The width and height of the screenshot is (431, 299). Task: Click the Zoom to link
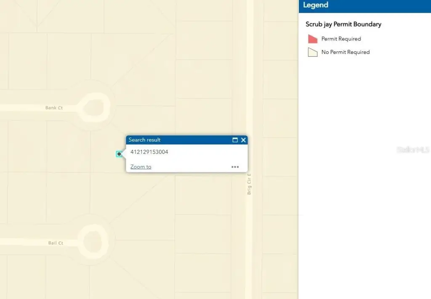click(x=141, y=167)
